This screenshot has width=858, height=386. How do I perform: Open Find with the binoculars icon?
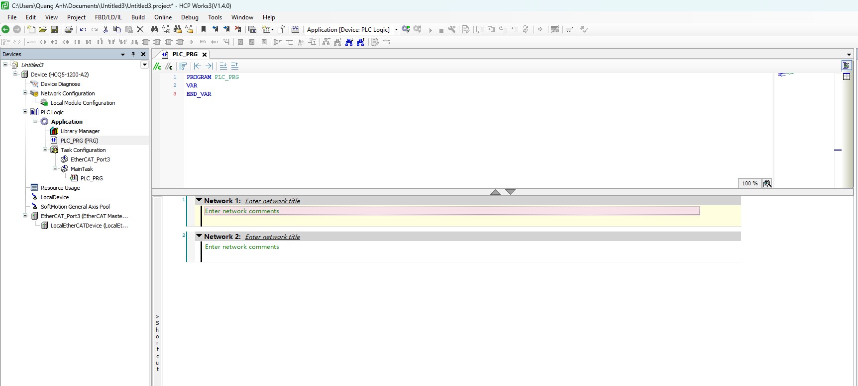(x=154, y=29)
